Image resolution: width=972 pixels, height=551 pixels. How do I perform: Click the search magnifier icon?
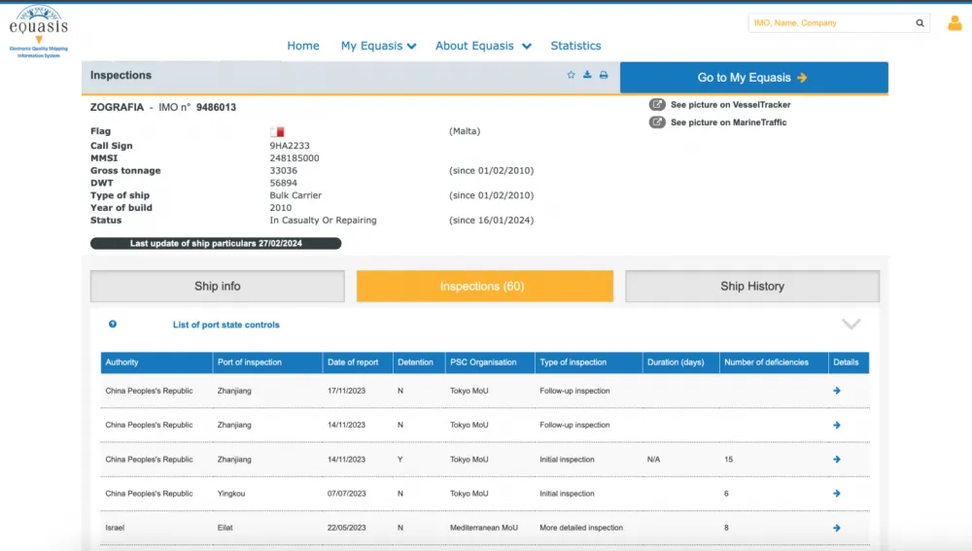[920, 23]
